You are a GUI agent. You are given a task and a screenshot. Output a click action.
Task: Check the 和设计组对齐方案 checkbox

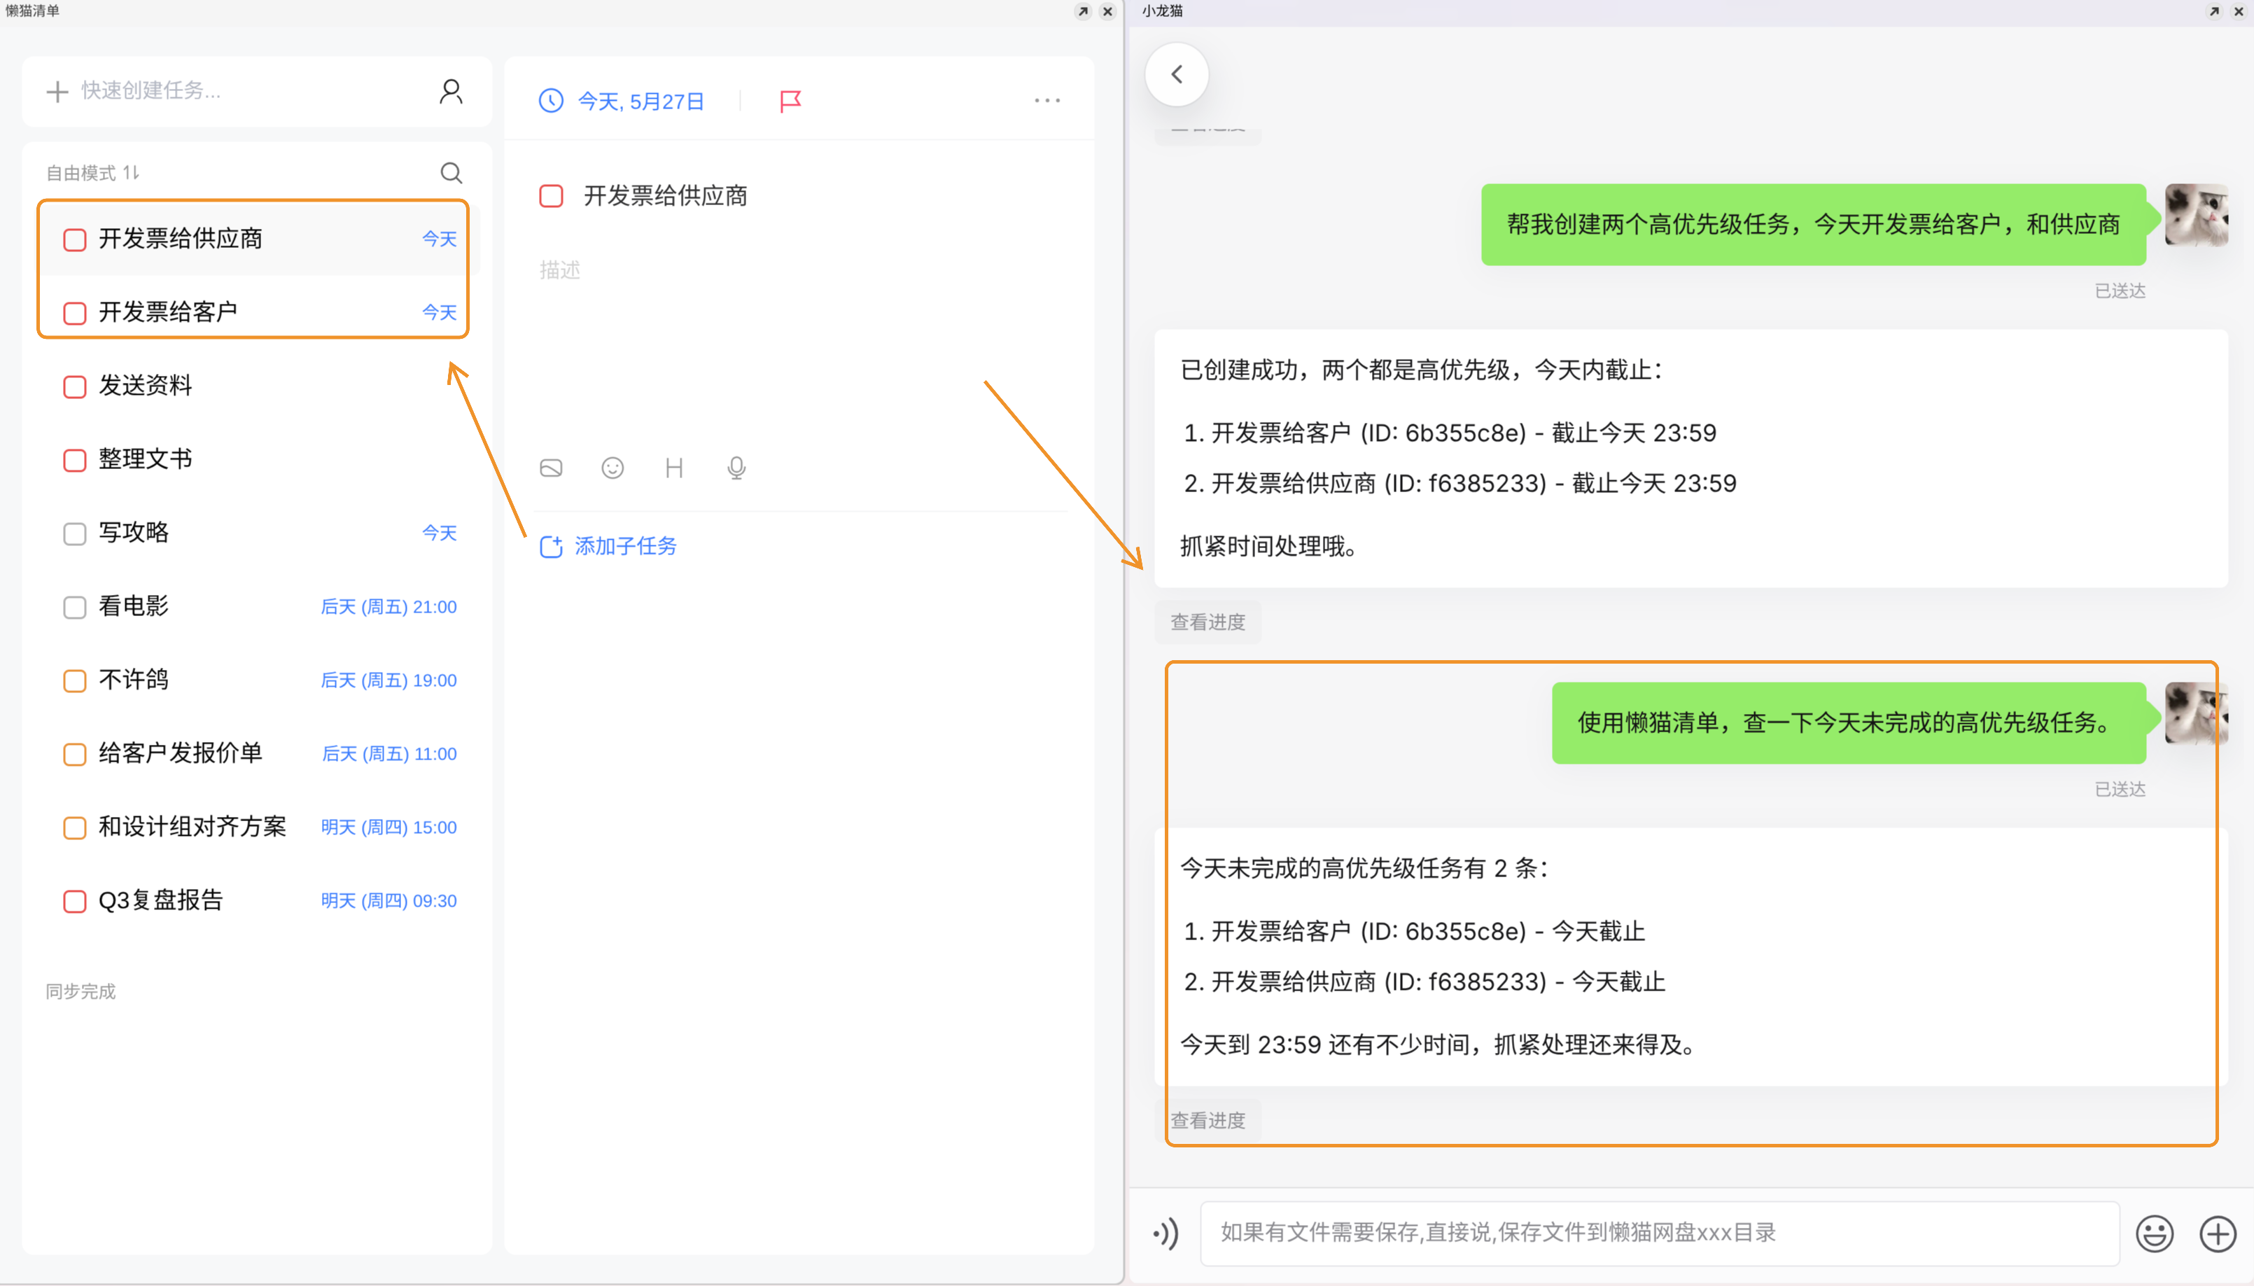pos(75,827)
